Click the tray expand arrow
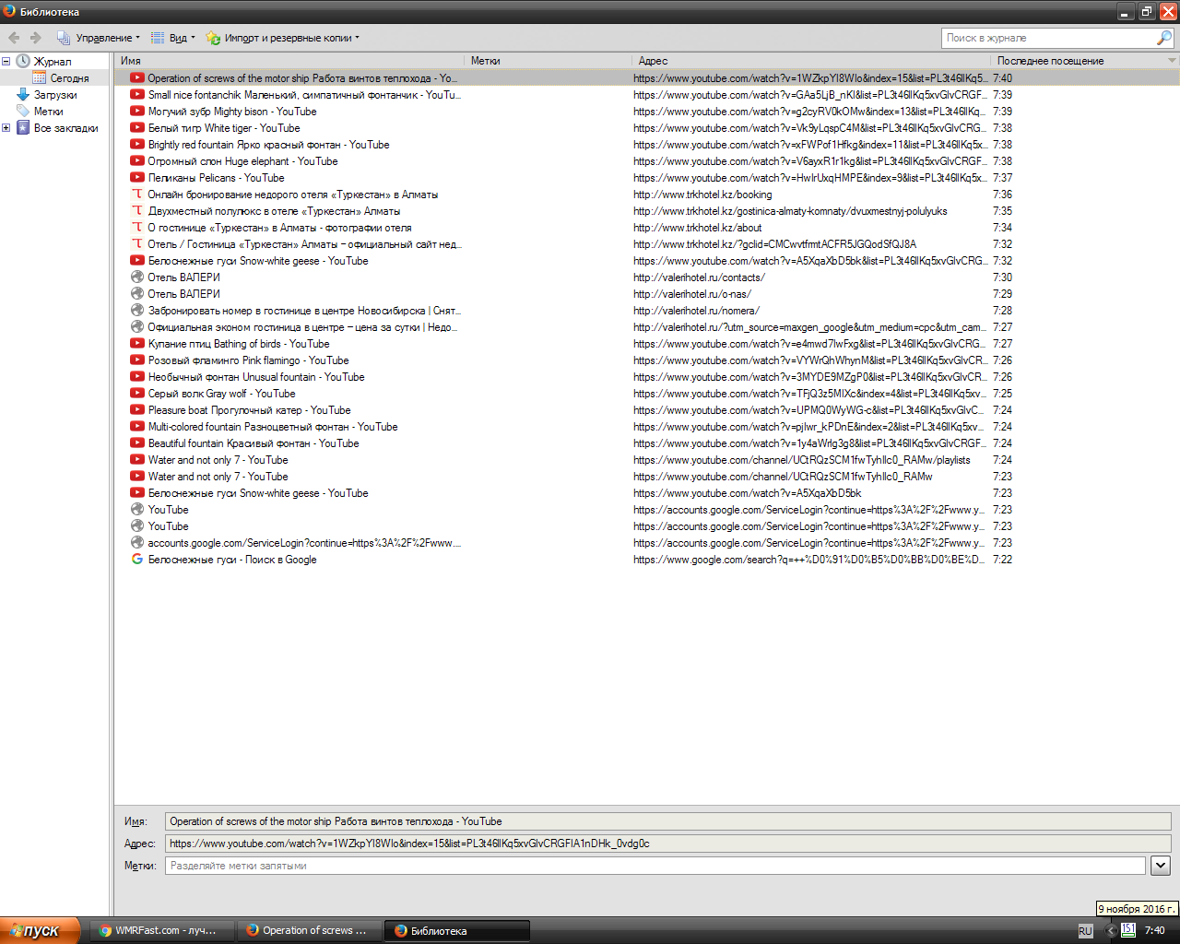This screenshot has width=1180, height=944. (1110, 931)
